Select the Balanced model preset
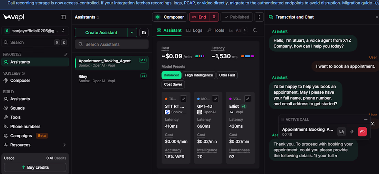 point(171,75)
